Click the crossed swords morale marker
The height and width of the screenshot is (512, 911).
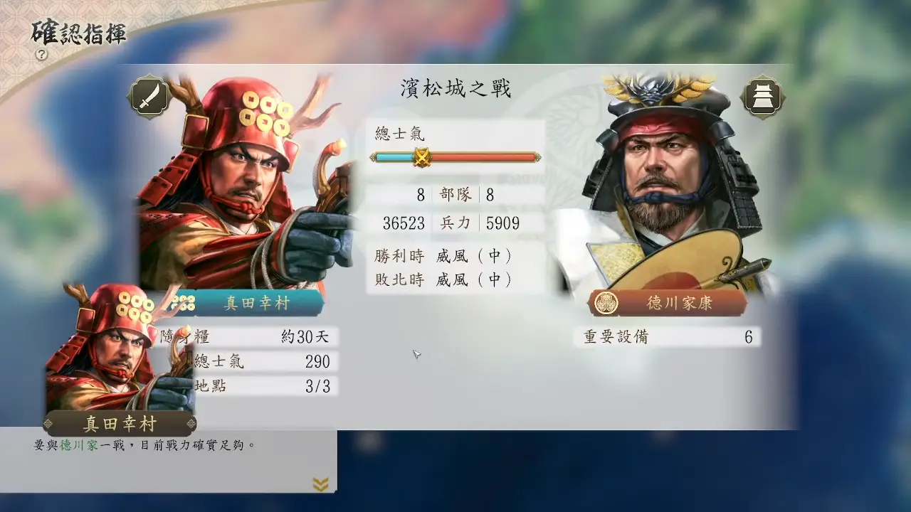click(x=422, y=157)
